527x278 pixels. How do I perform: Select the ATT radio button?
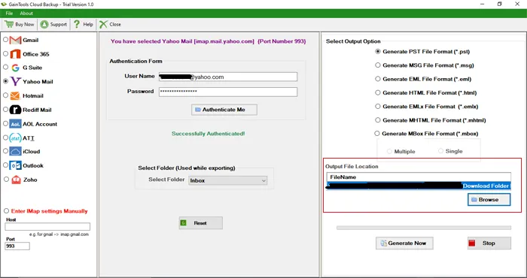6,137
